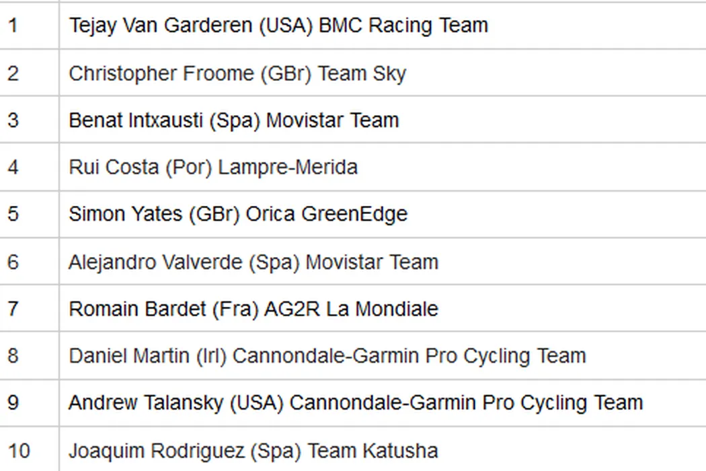Viewport: 706px width, 471px height.
Task: Click rank number 6 cell
Action: 13,262
